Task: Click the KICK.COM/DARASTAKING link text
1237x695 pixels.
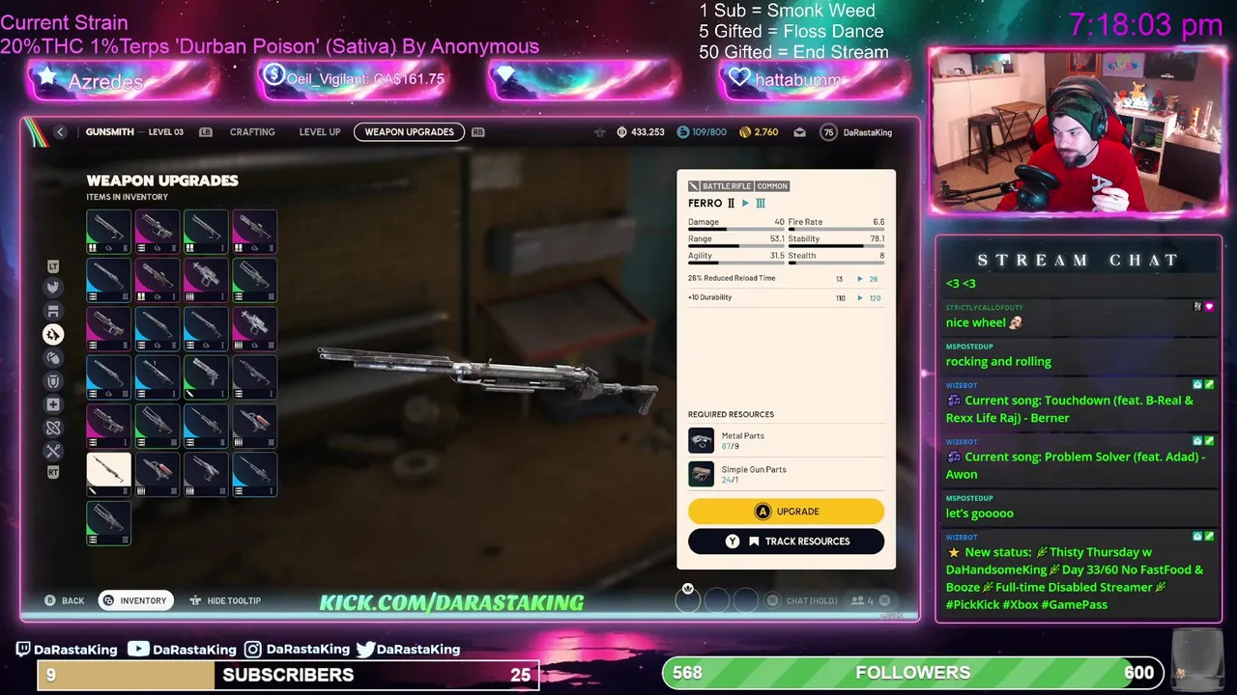Action: click(451, 602)
